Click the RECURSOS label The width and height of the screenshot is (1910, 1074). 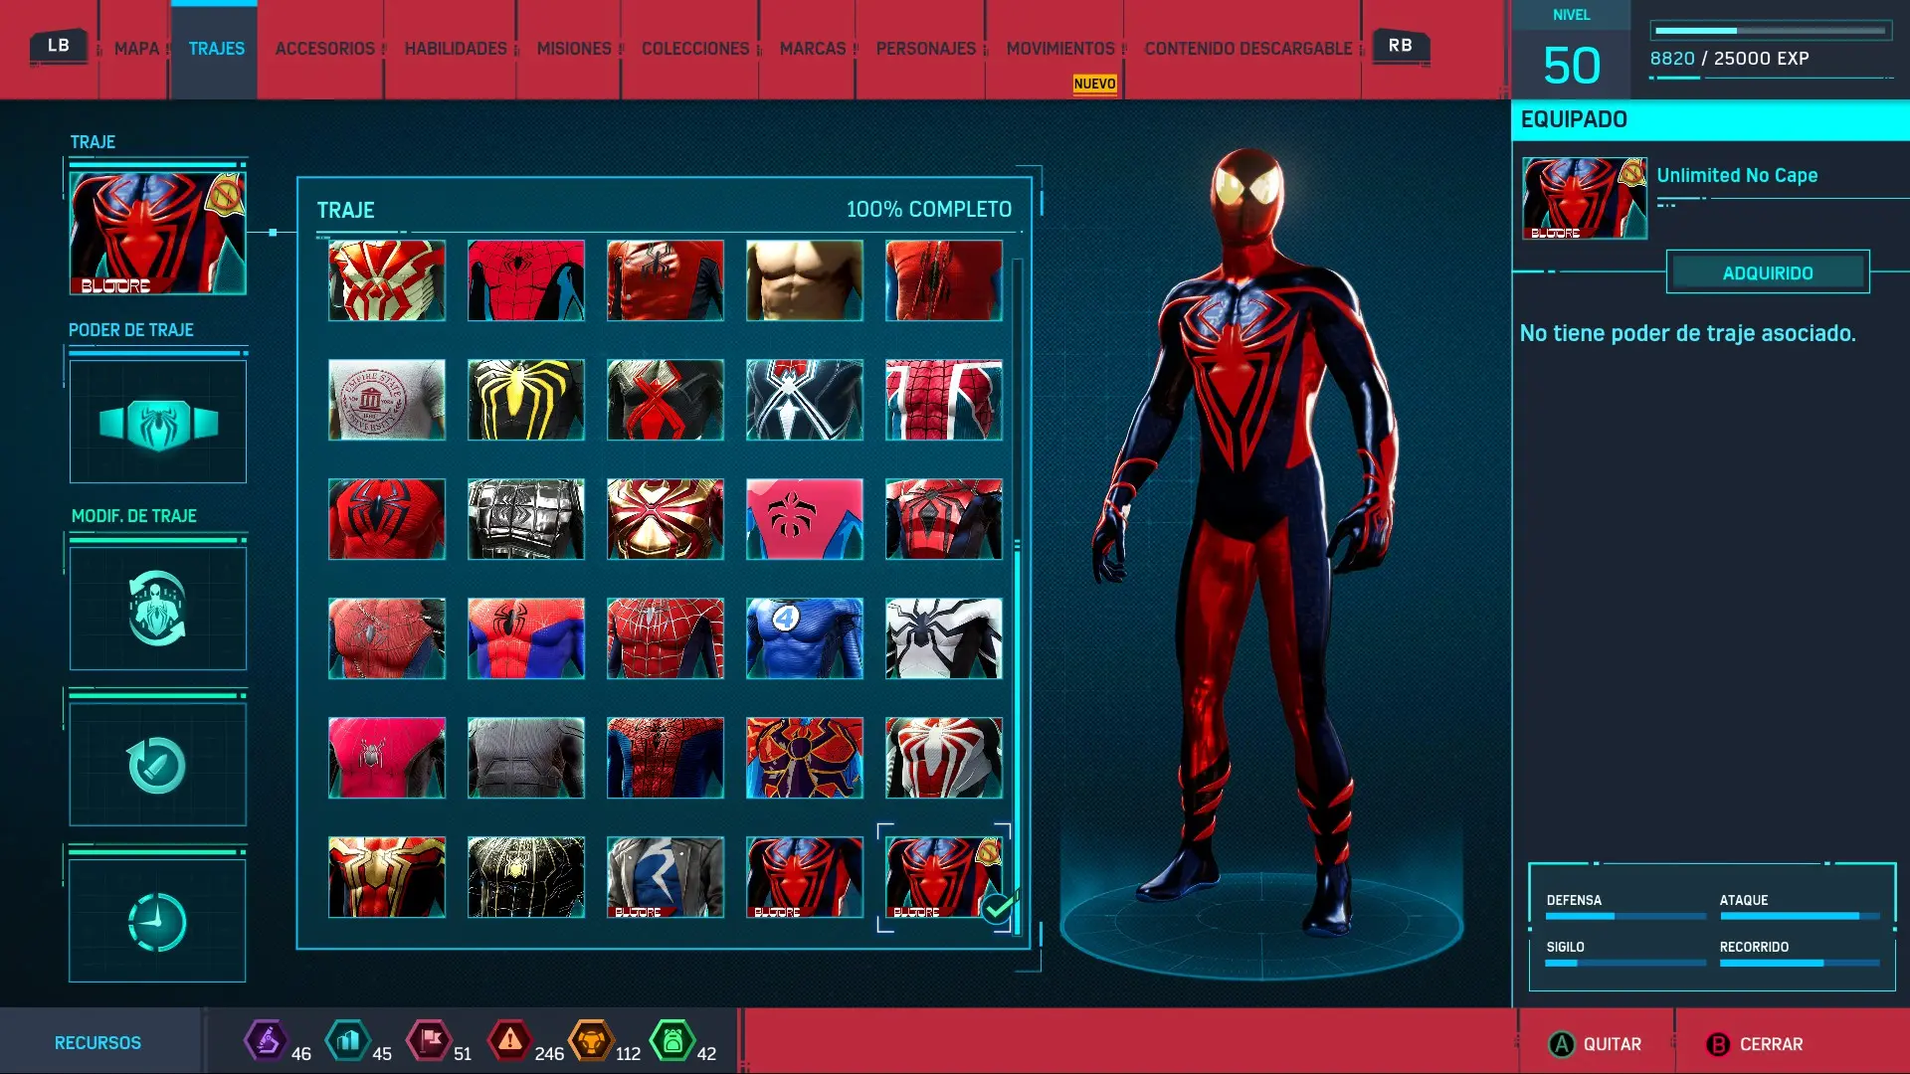(x=97, y=1043)
